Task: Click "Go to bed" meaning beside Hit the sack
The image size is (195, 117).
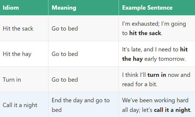Action: click(65, 28)
